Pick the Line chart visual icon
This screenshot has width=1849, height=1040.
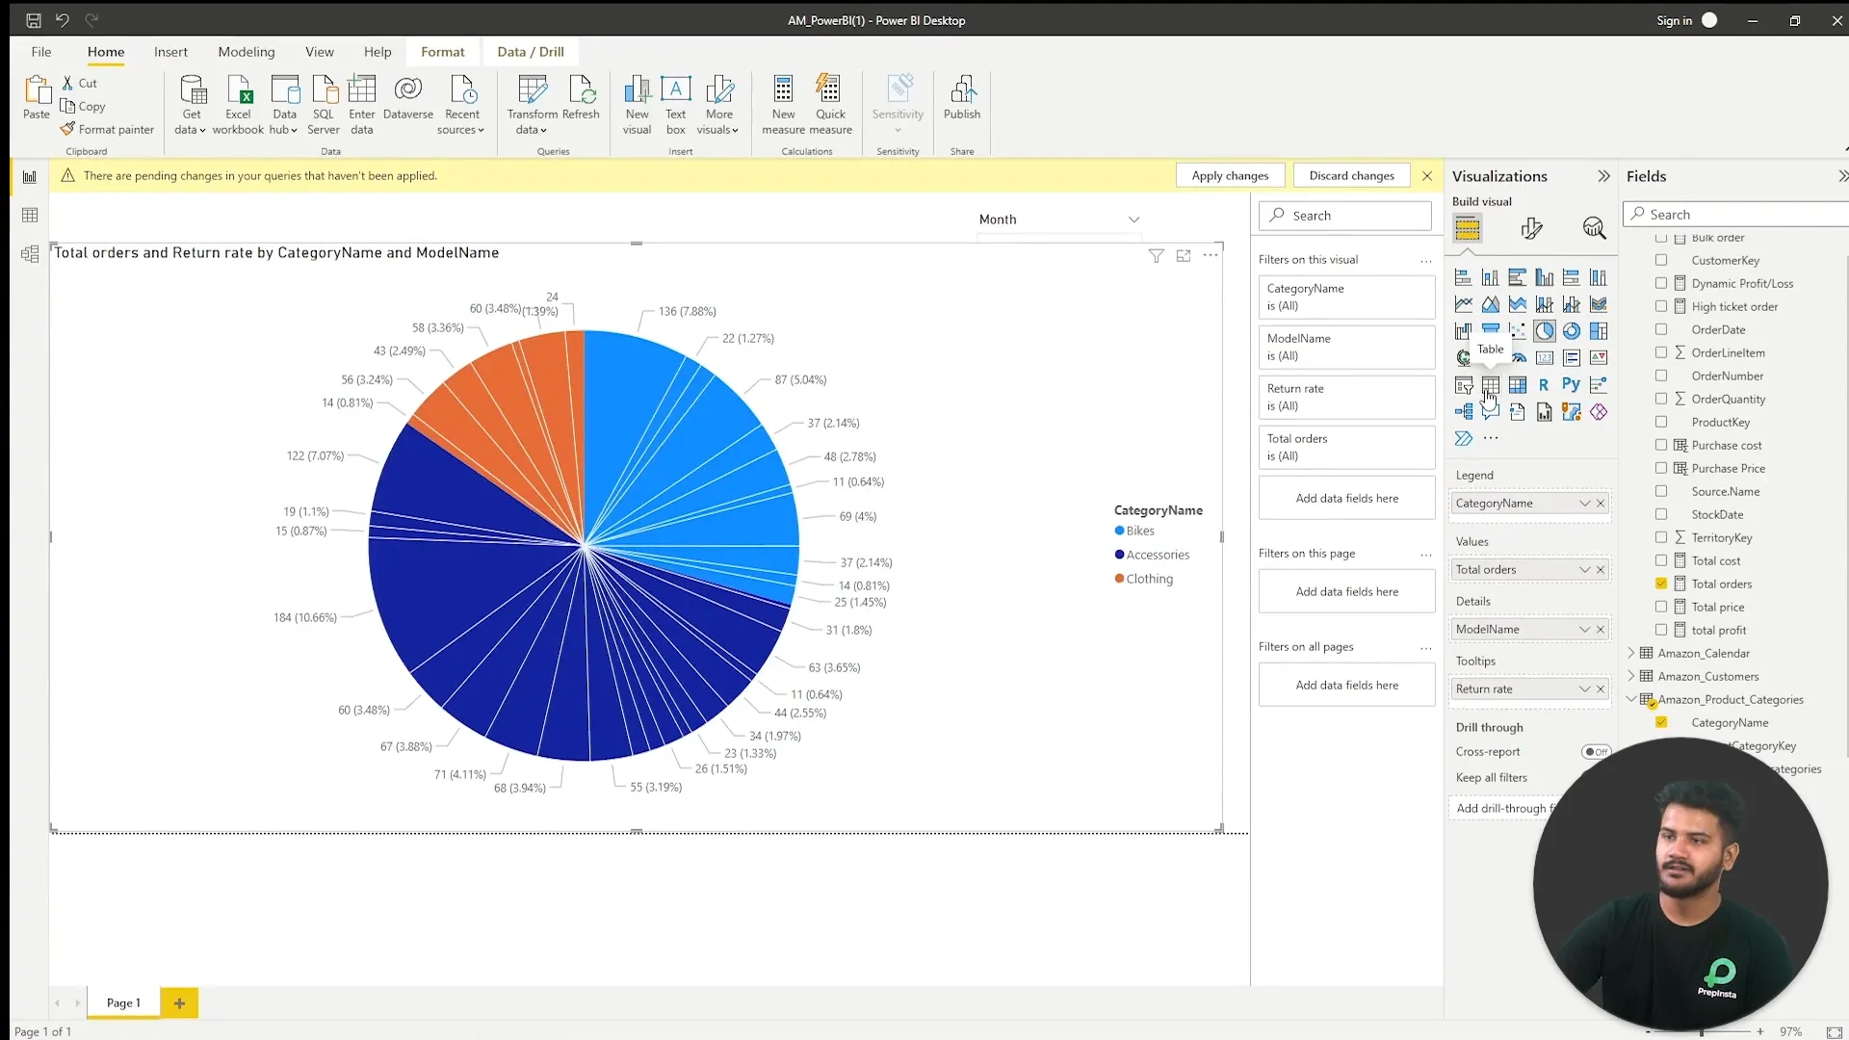(x=1463, y=304)
